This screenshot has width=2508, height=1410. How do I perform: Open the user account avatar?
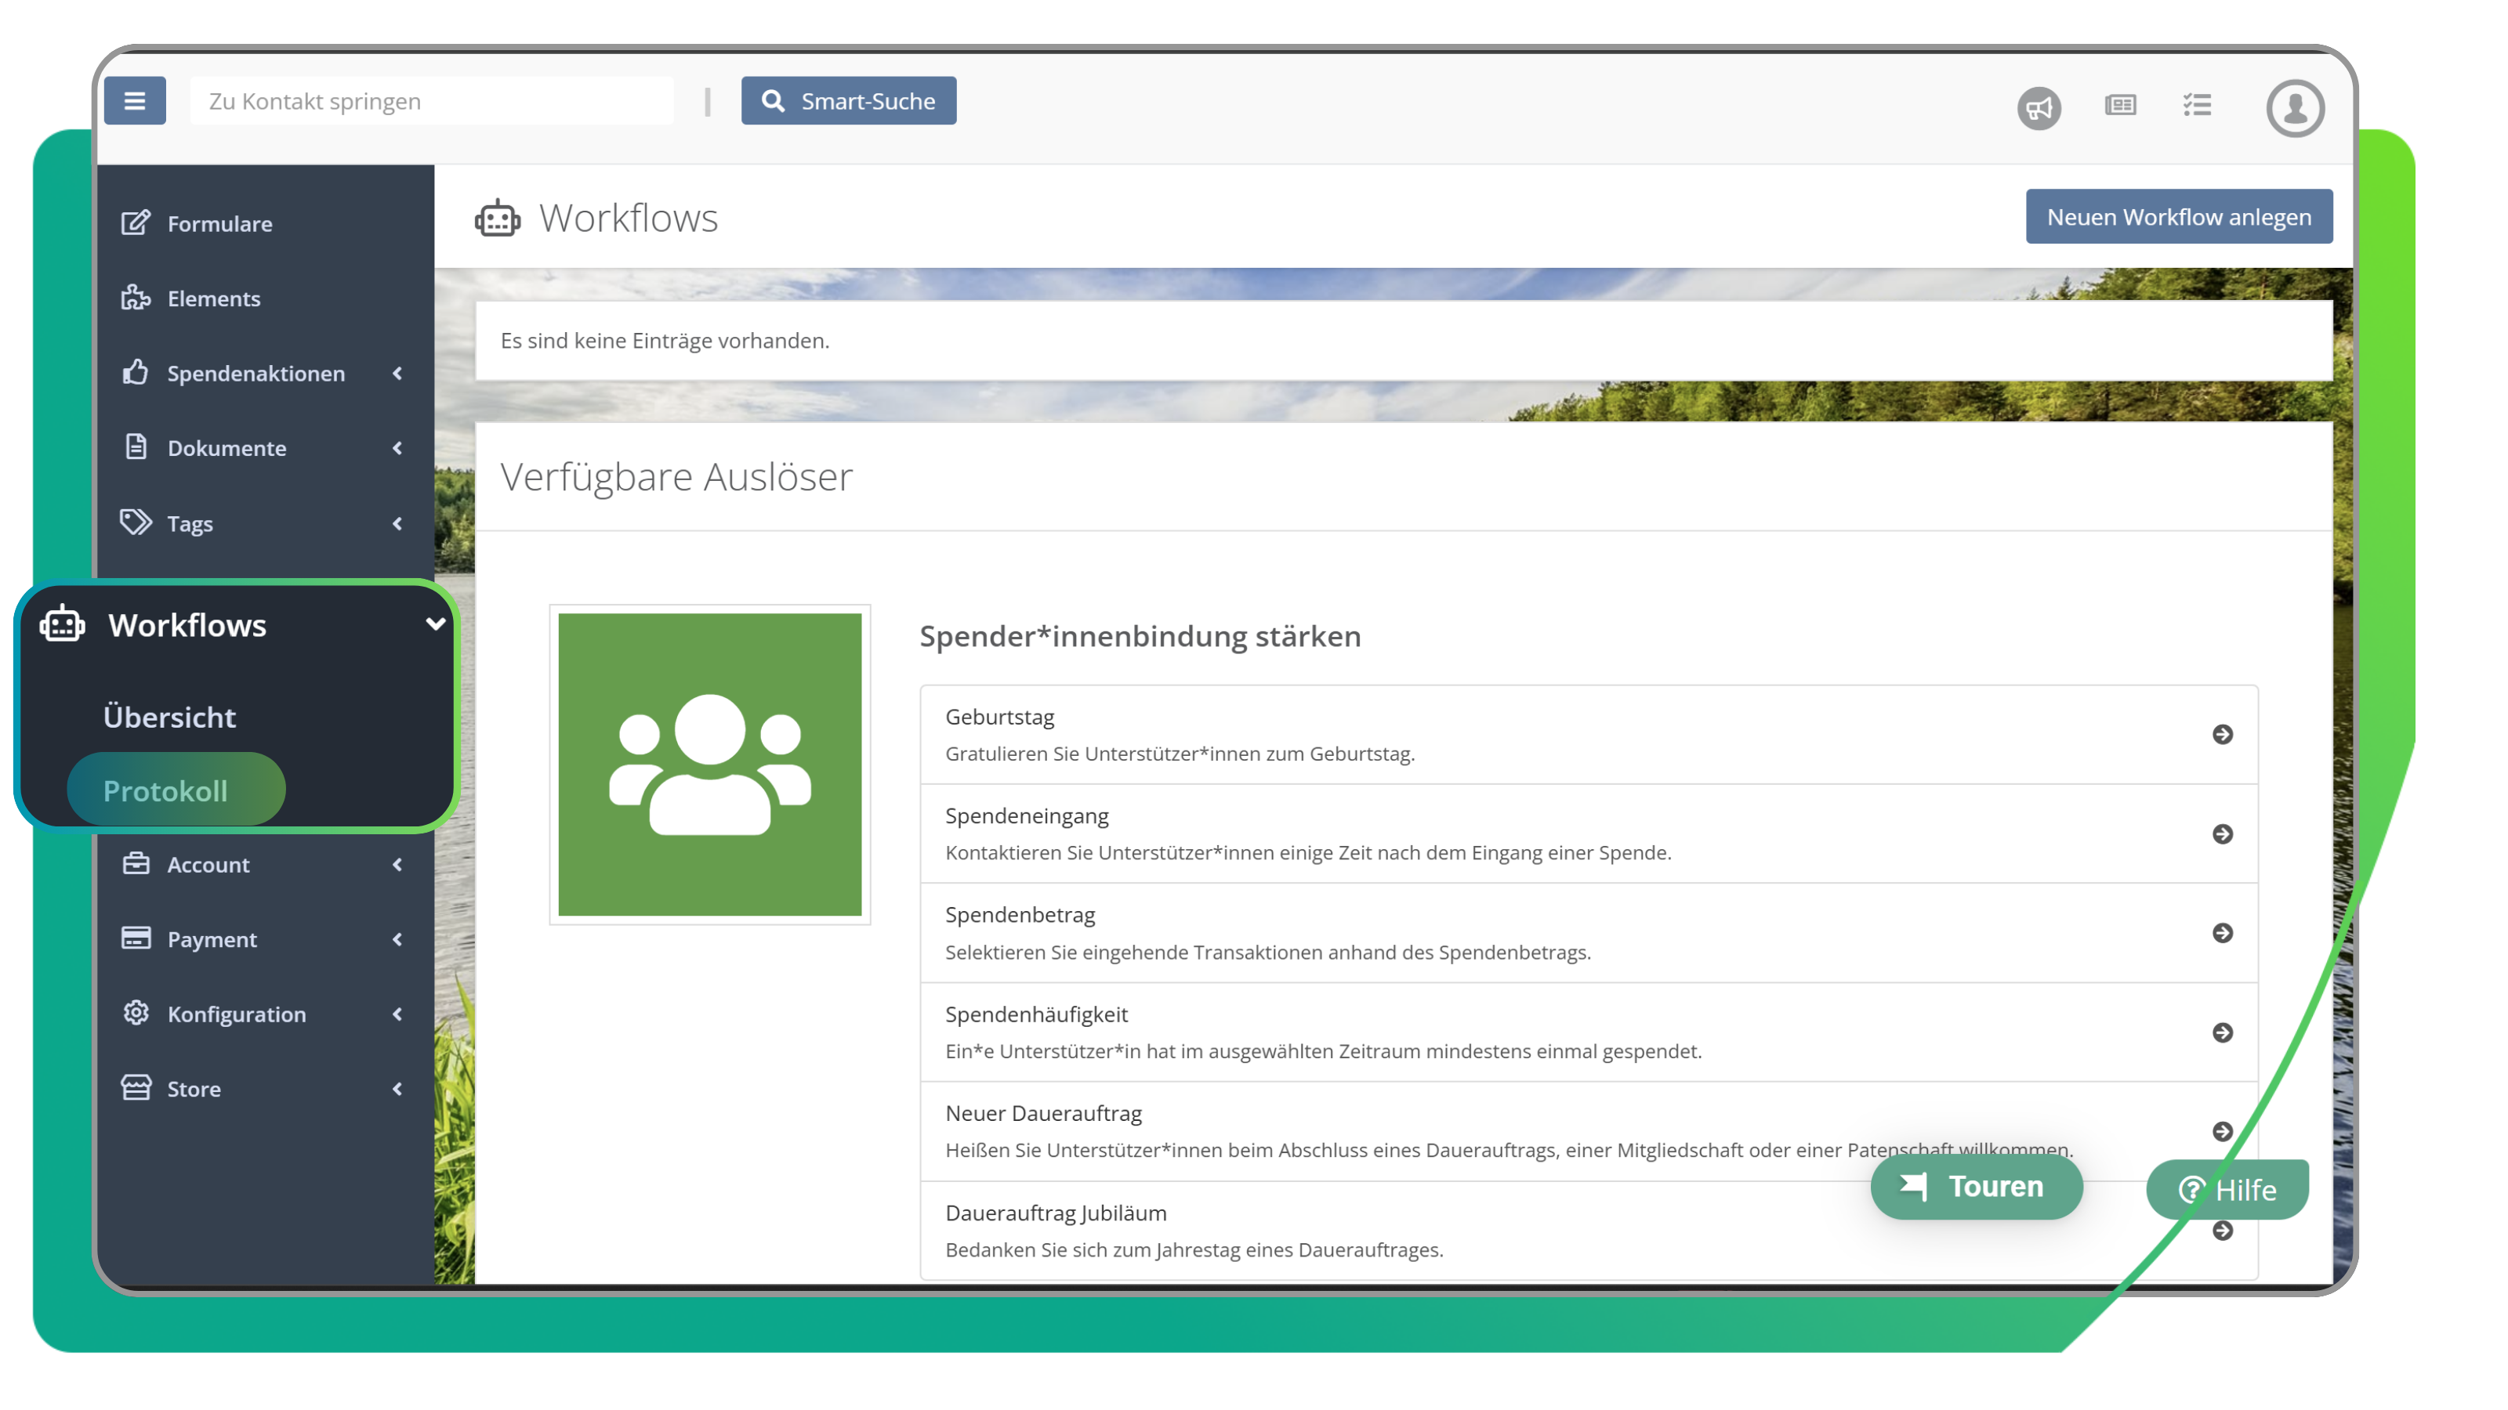(2296, 108)
